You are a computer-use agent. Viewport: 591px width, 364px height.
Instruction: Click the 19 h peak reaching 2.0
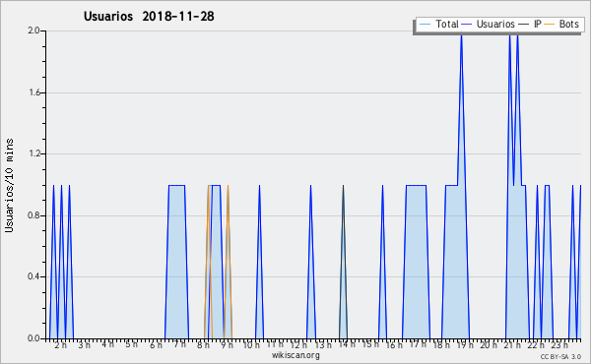click(x=461, y=37)
